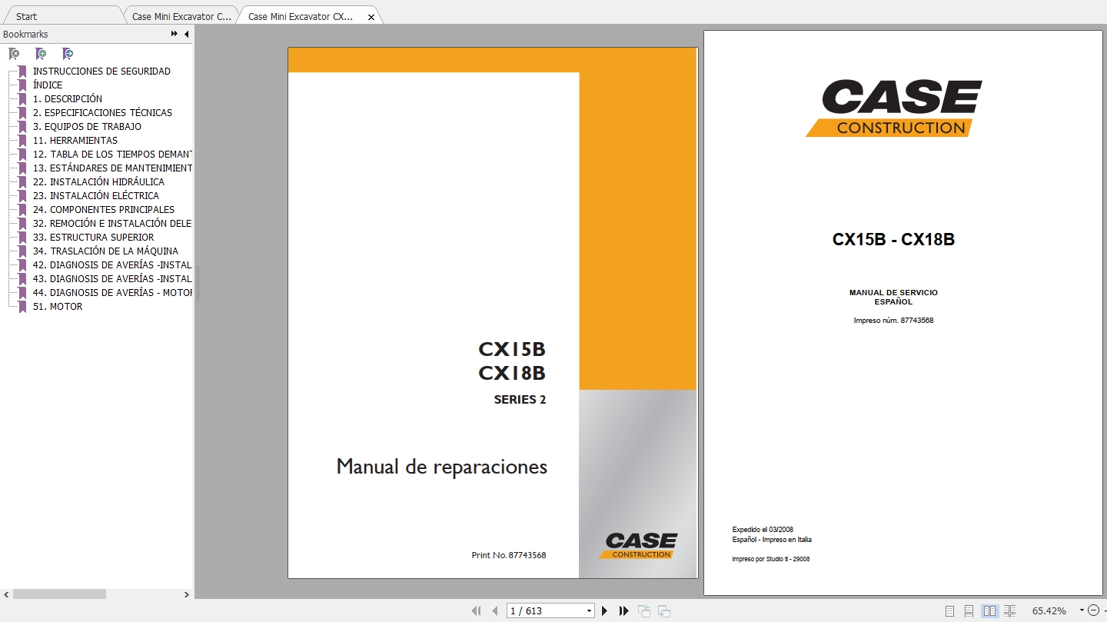This screenshot has width=1107, height=622.
Task: Switch to continuous page view
Action: (x=969, y=611)
